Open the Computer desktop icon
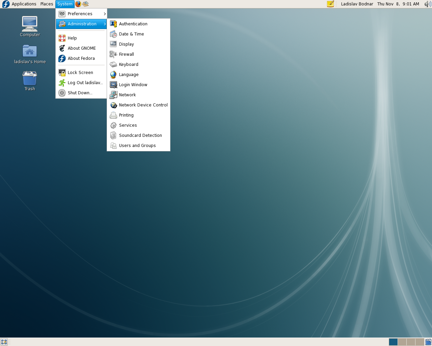This screenshot has width=432, height=346. pyautogui.click(x=30, y=26)
